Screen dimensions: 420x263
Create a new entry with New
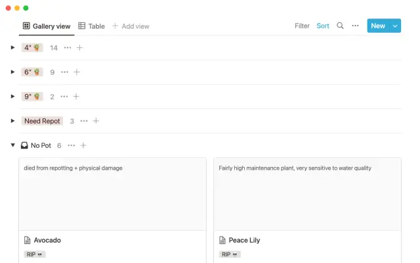coord(378,26)
